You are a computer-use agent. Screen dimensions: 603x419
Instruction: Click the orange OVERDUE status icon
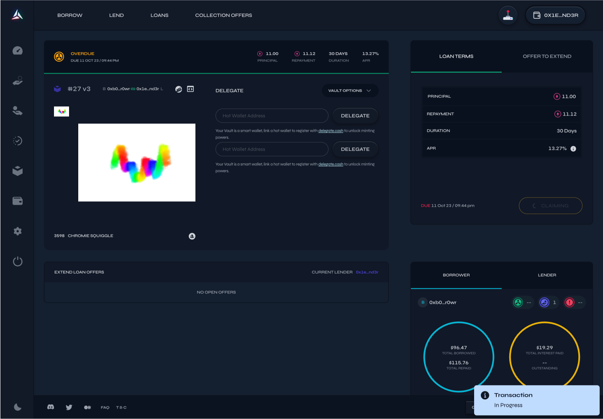coord(59,57)
